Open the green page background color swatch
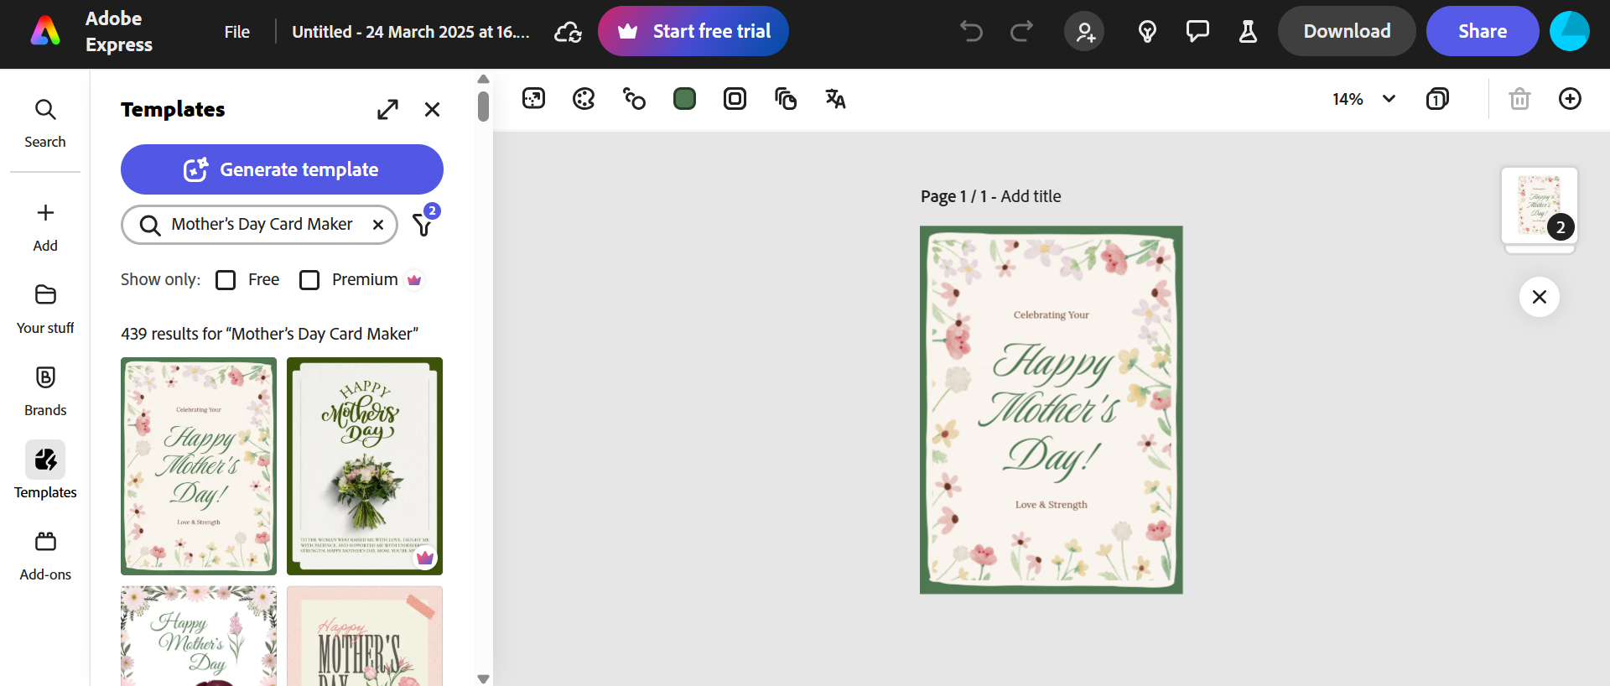 pos(684,99)
